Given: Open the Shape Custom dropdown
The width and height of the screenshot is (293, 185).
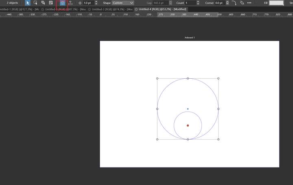Looking at the screenshot, I should [x=123, y=3].
